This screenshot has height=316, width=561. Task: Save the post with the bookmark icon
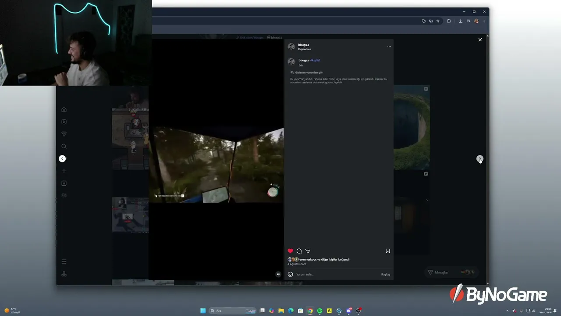[x=388, y=251]
